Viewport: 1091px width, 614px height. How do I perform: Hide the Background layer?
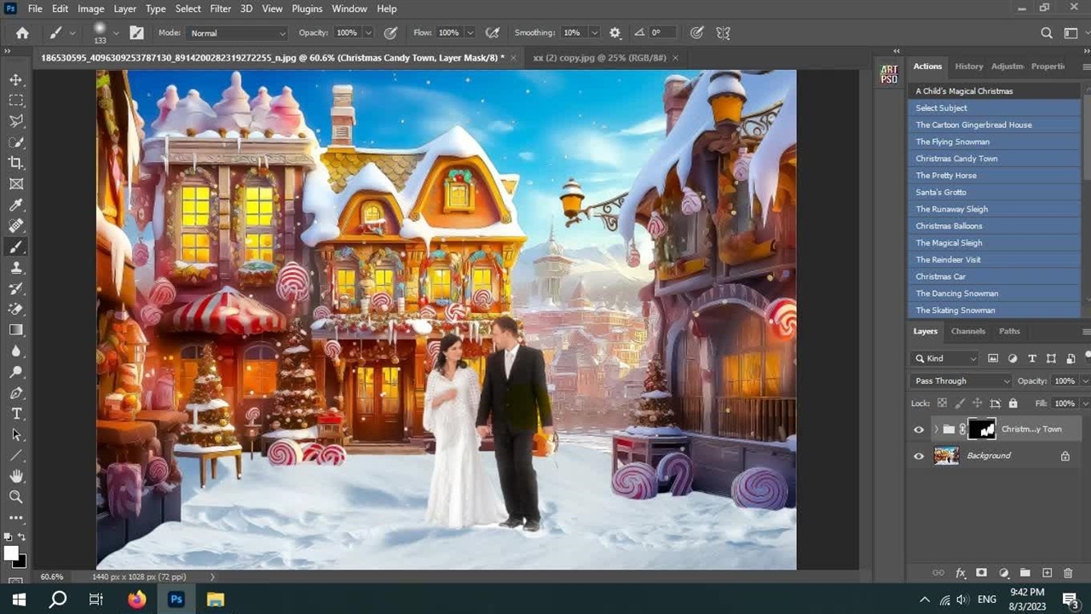[x=919, y=456]
